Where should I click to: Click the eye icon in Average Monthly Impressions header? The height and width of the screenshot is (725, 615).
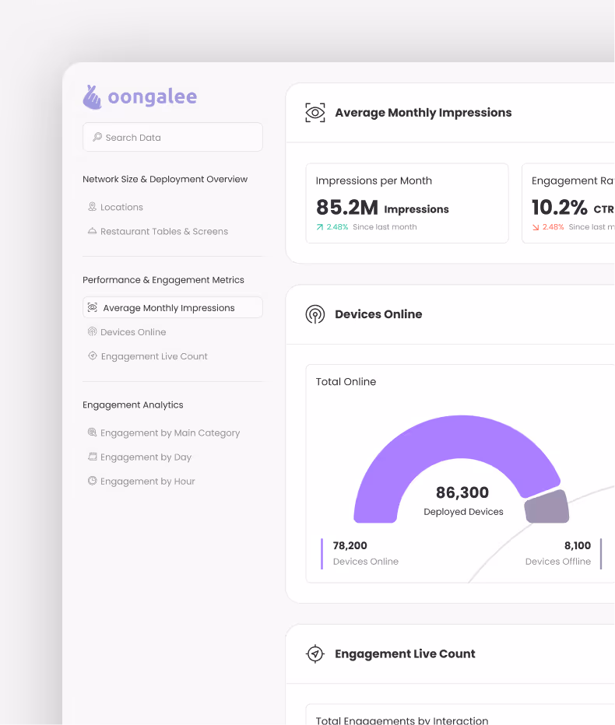[x=315, y=112]
